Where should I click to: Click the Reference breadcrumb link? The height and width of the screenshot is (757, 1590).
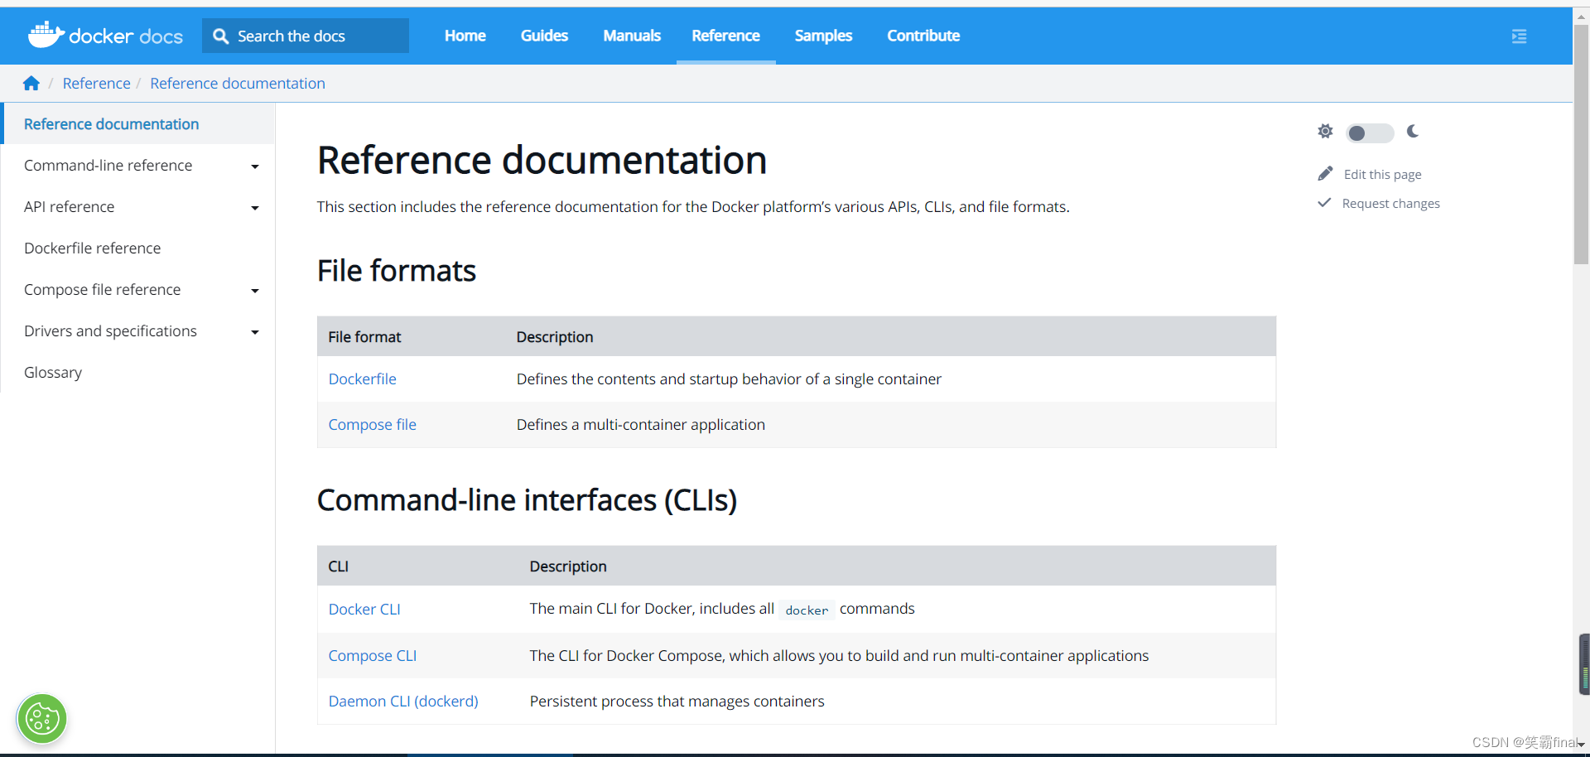(x=96, y=83)
